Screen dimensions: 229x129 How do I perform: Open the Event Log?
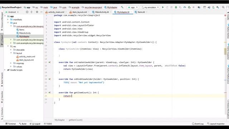[x=198, y=124]
